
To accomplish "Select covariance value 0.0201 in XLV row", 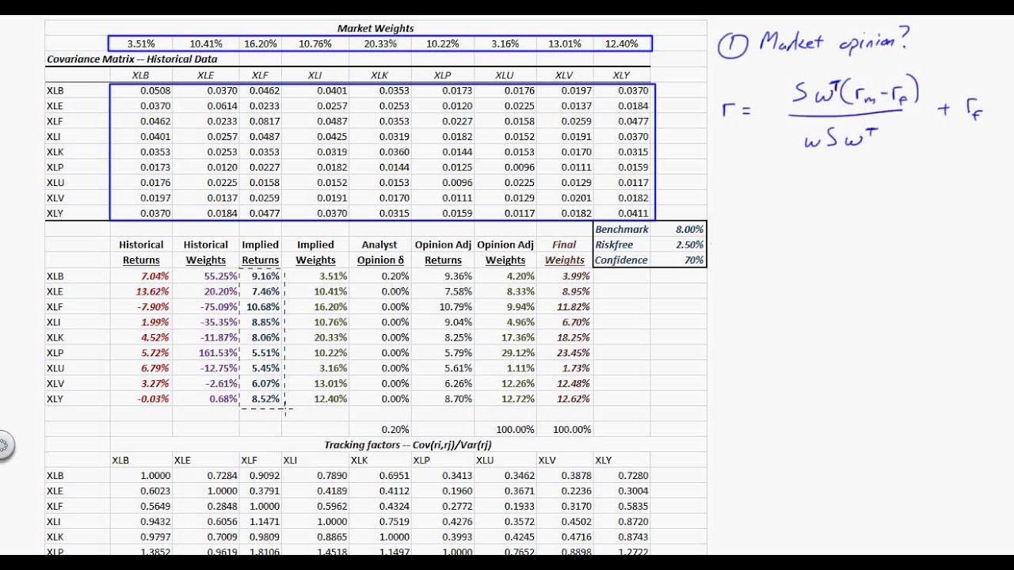I will [576, 198].
